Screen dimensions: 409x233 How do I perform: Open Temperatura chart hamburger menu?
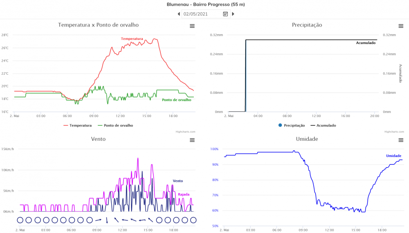tap(192, 26)
